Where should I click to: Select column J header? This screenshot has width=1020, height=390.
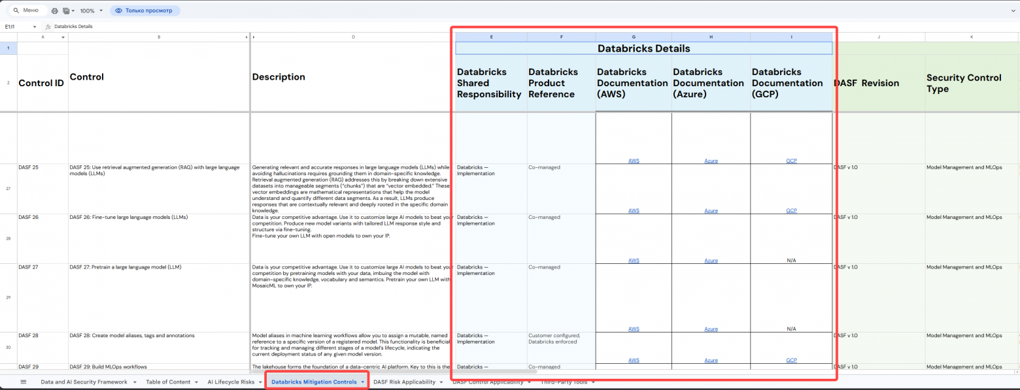(878, 37)
